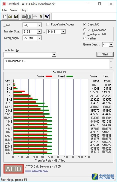This screenshot has width=117, height=182.
Task: Click the Start button
Action: pyautogui.click(x=105, y=54)
